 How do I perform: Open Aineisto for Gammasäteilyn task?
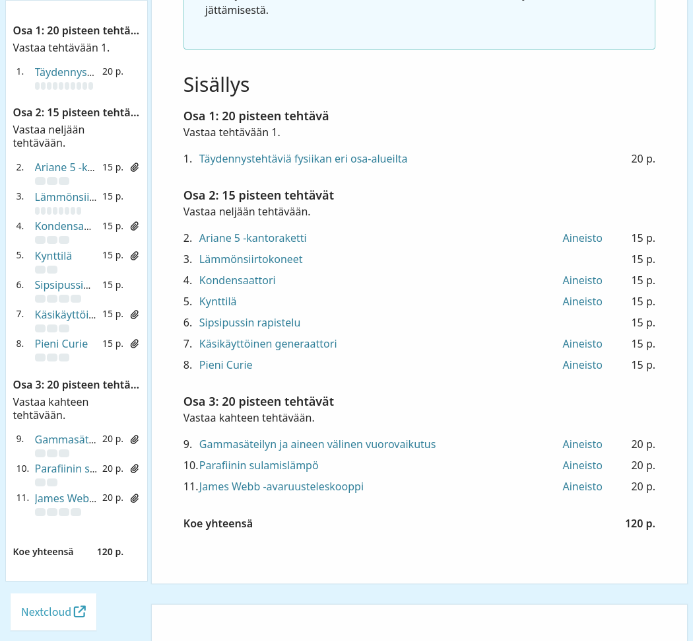[x=582, y=444]
